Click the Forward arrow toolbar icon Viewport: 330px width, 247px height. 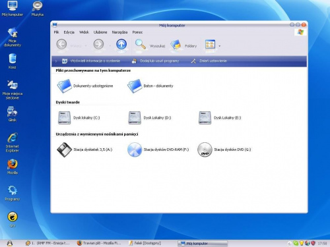coord(98,44)
